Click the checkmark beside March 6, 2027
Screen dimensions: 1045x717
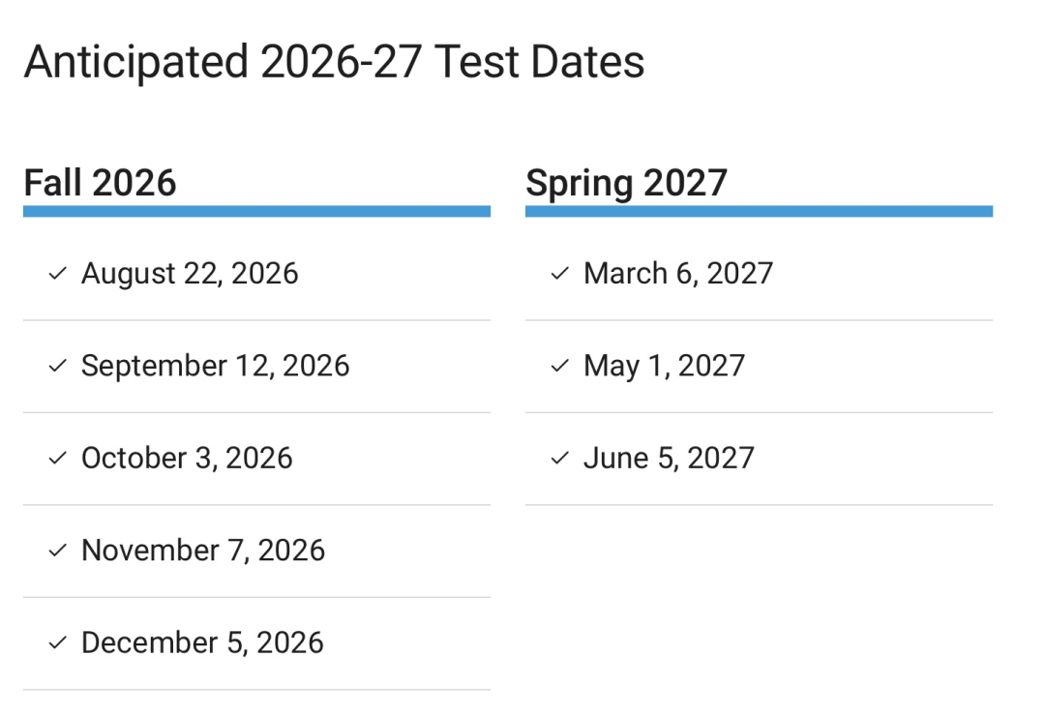click(559, 274)
